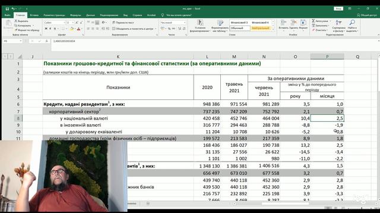
Task: Click the Decrease Indent icon
Action: (x=103, y=29)
